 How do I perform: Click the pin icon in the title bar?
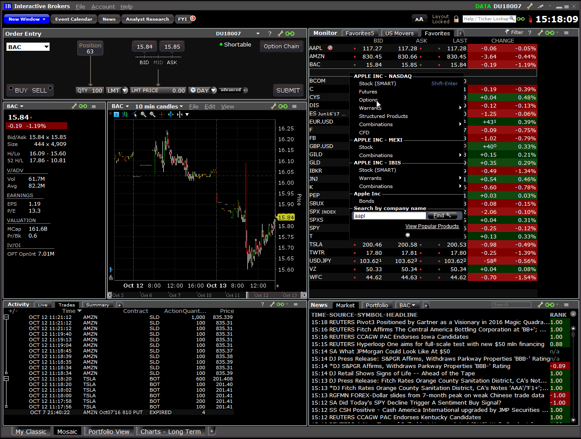[540, 6]
